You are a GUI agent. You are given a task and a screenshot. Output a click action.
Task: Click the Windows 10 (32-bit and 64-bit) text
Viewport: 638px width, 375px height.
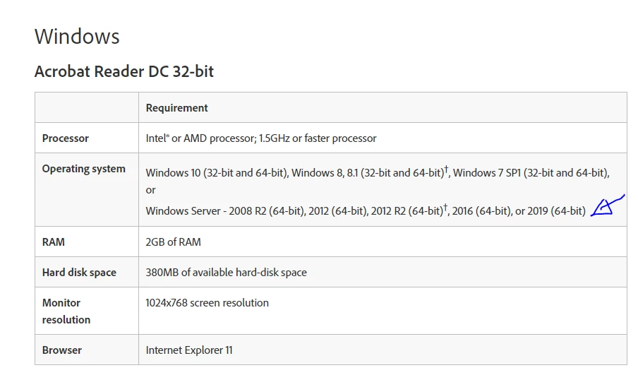(x=217, y=172)
